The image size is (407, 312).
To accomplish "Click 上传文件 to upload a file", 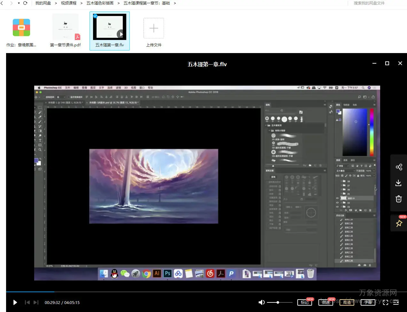I will [154, 31].
